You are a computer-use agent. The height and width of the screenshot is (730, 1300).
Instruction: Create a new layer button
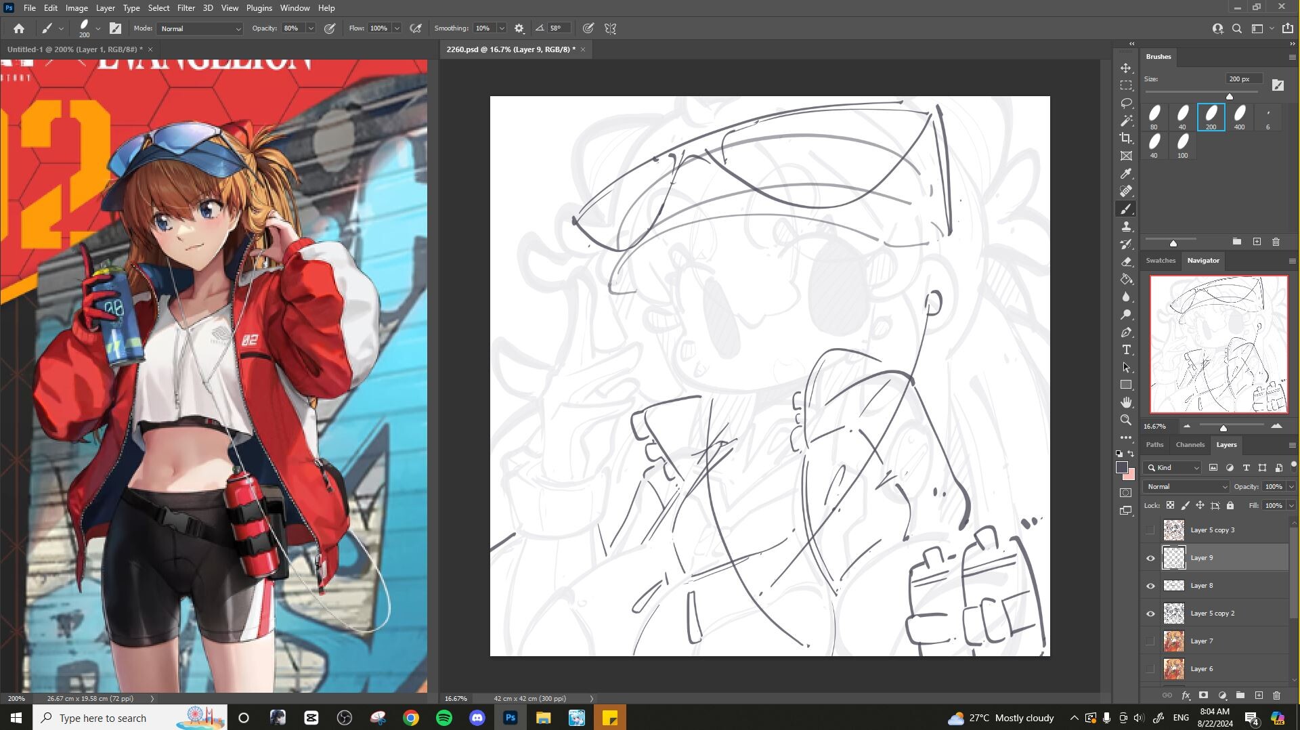1259,695
